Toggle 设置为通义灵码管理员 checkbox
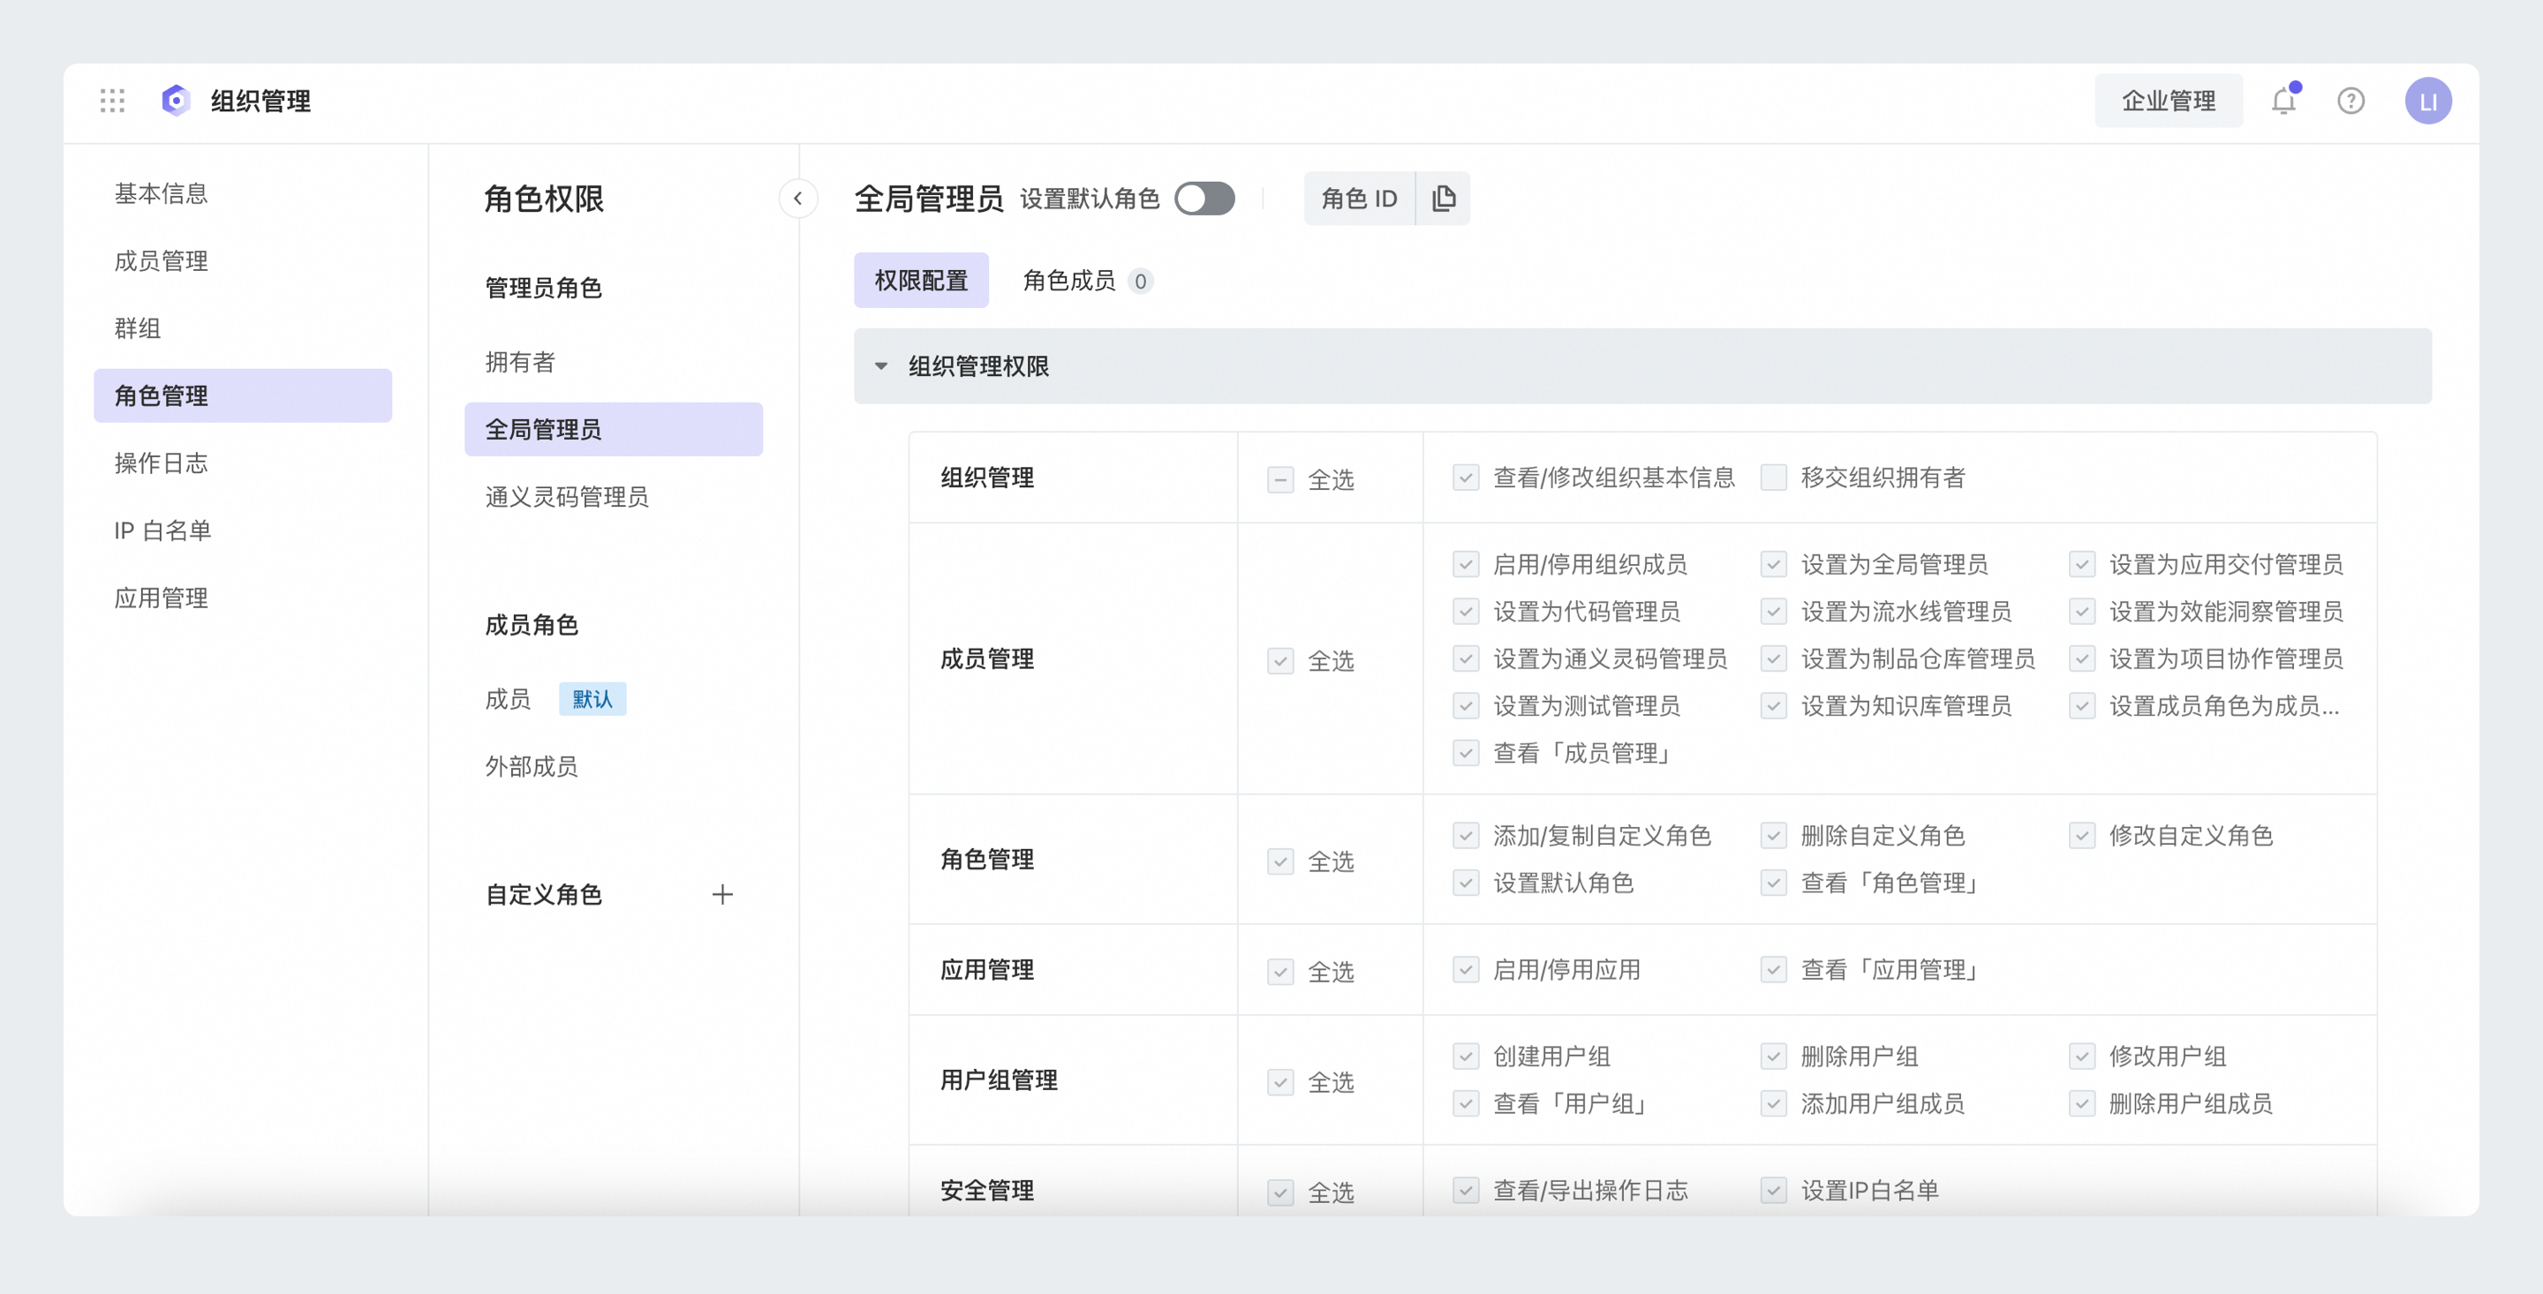This screenshot has width=2543, height=1294. point(1465,658)
